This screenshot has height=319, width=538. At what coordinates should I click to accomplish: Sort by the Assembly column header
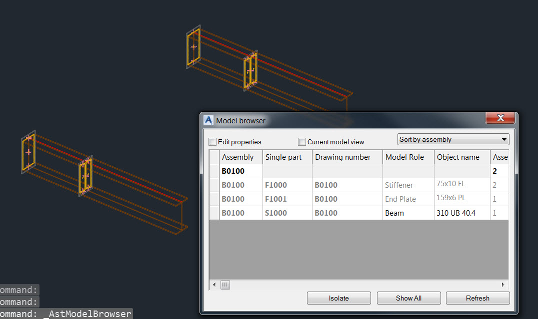pyautogui.click(x=238, y=157)
